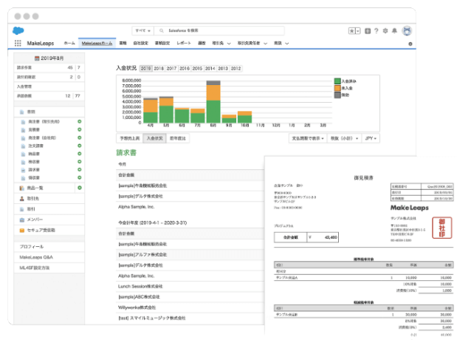
Task: Open the 税抜 (小計) dropdown
Action: pos(344,138)
